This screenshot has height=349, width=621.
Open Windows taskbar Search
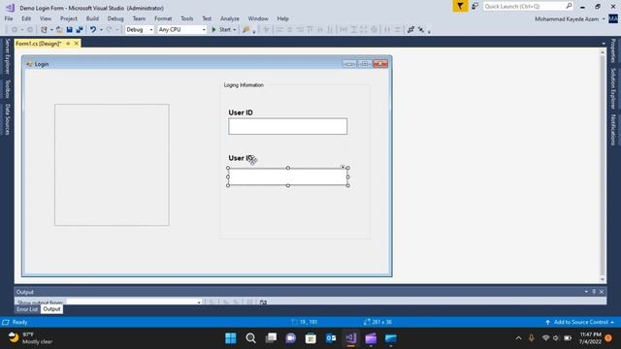[x=250, y=338]
